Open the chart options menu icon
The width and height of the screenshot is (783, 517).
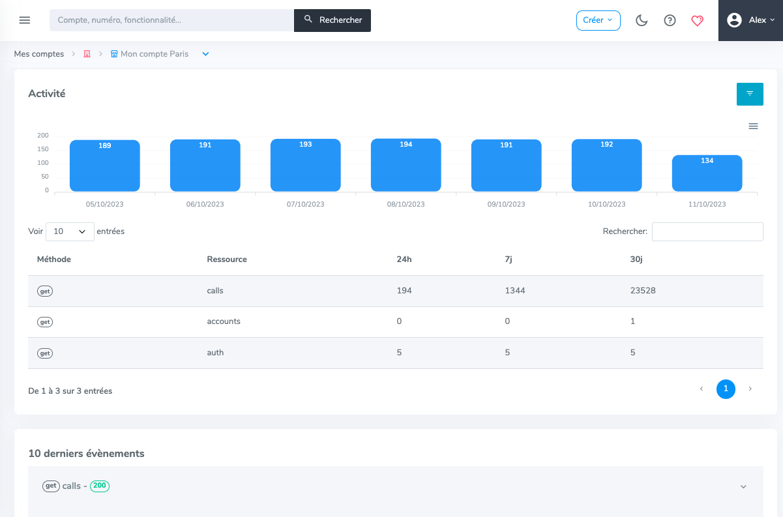pos(753,126)
